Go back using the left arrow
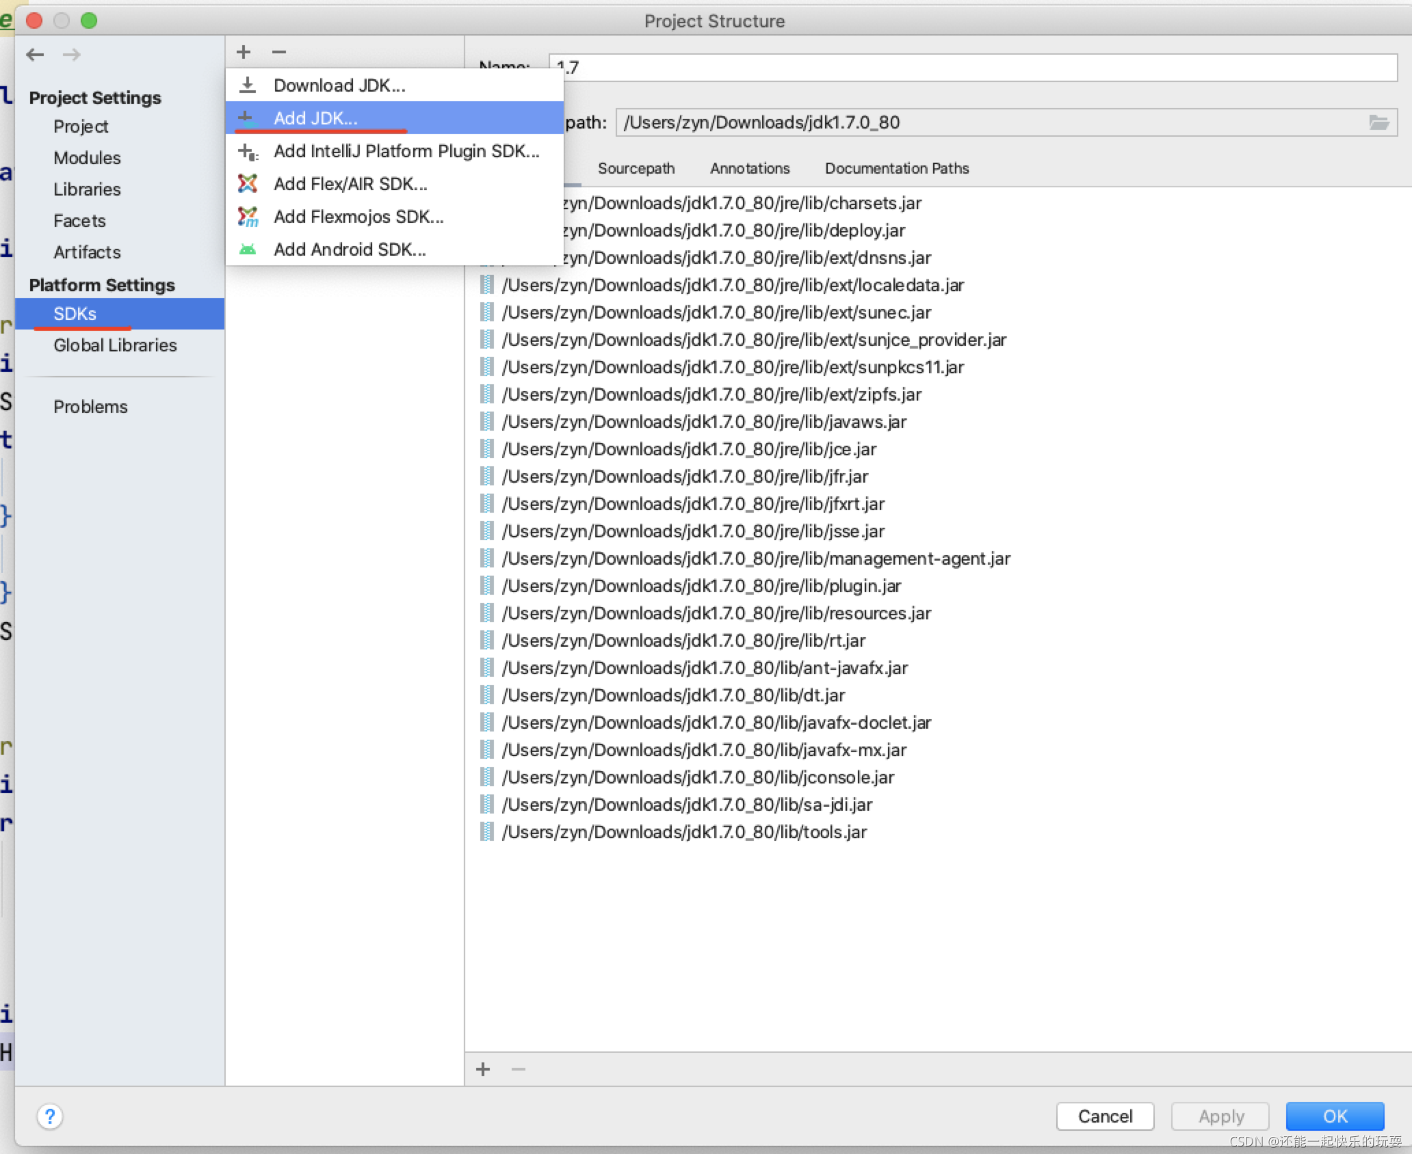The image size is (1412, 1154). (x=36, y=55)
